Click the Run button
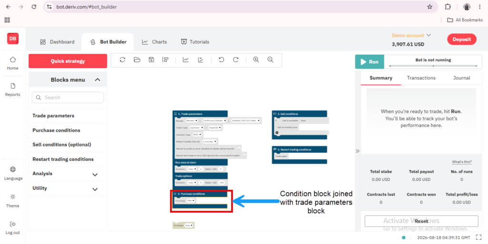The width and height of the screenshot is (488, 244). tap(370, 62)
